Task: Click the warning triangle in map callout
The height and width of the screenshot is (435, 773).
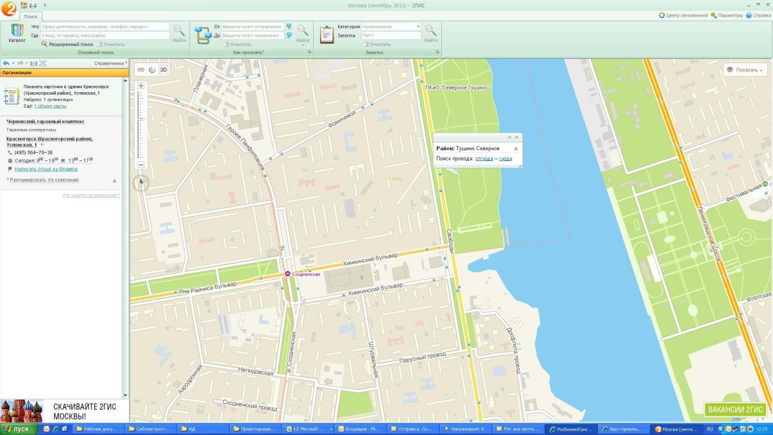Action: click(x=515, y=149)
